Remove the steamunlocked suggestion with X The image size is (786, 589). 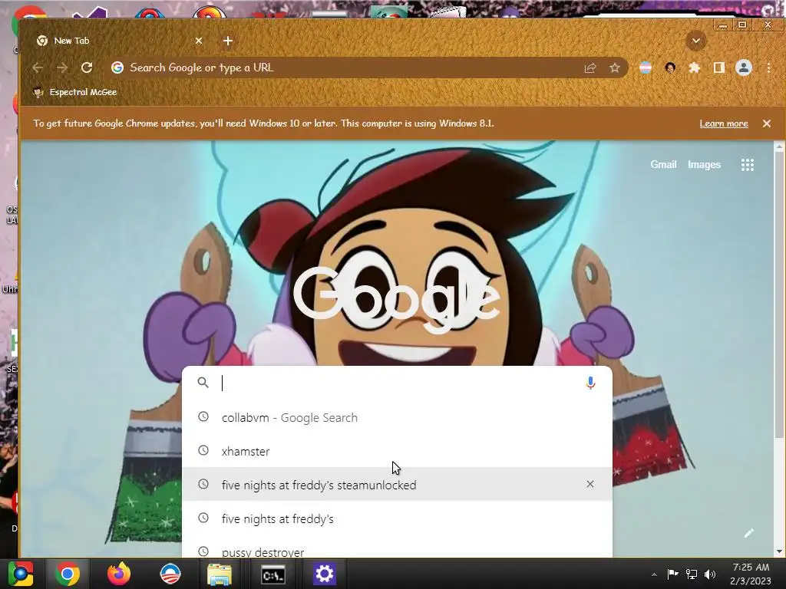coord(590,484)
